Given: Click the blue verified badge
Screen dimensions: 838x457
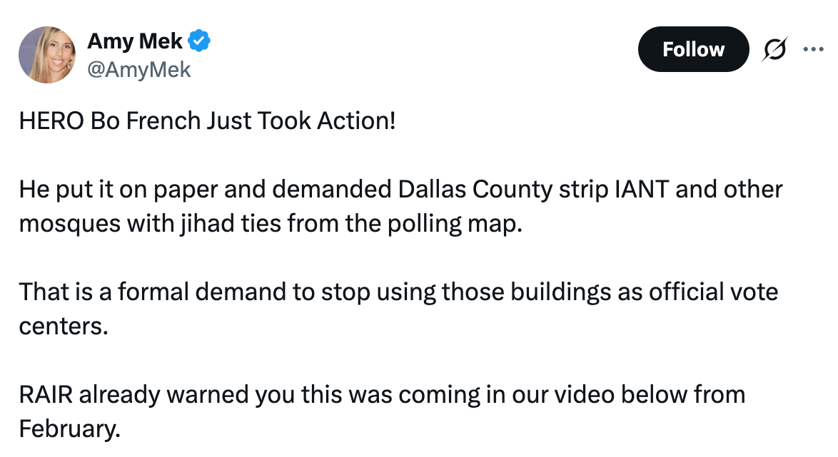Looking at the screenshot, I should (199, 41).
